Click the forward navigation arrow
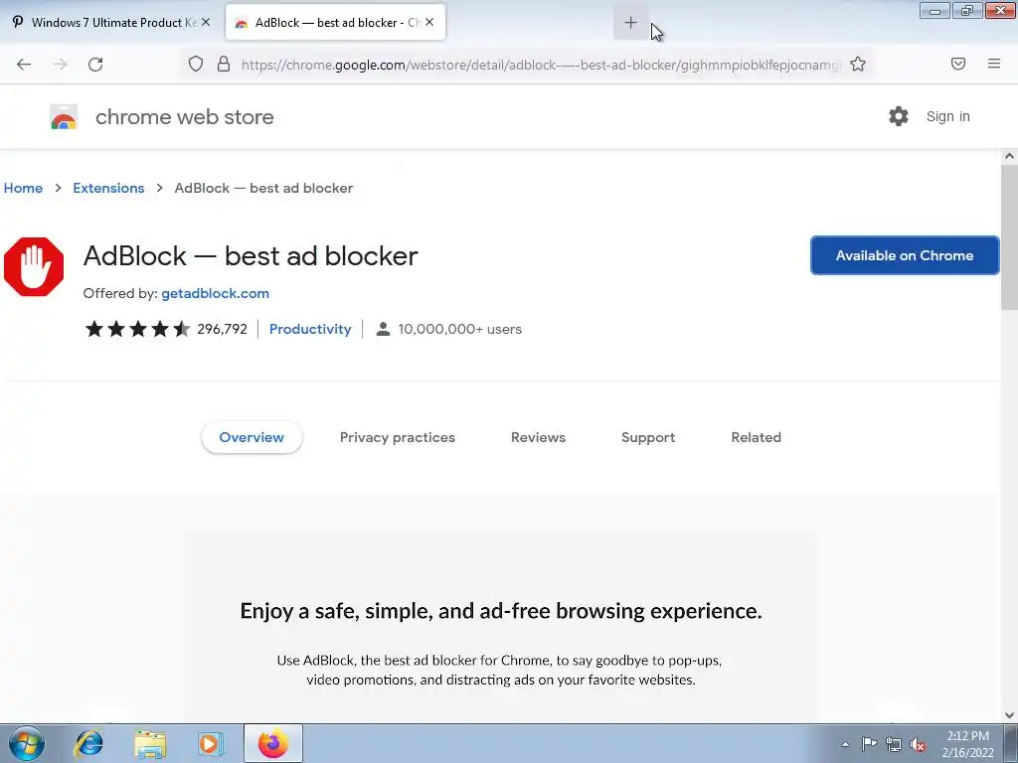 click(x=60, y=64)
